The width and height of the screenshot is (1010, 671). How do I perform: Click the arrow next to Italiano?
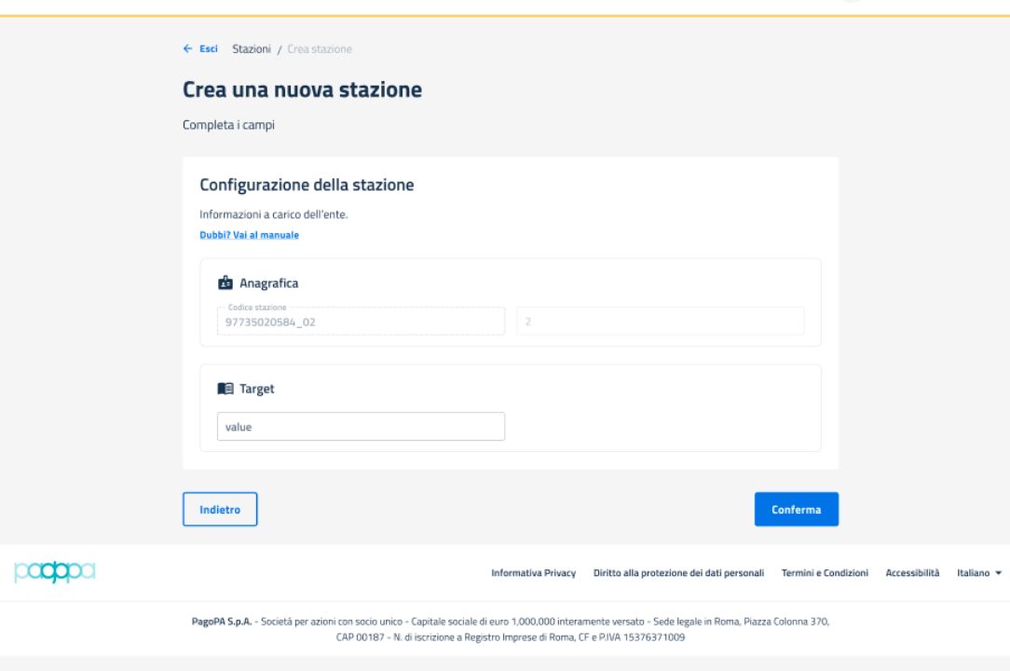pyautogui.click(x=999, y=573)
